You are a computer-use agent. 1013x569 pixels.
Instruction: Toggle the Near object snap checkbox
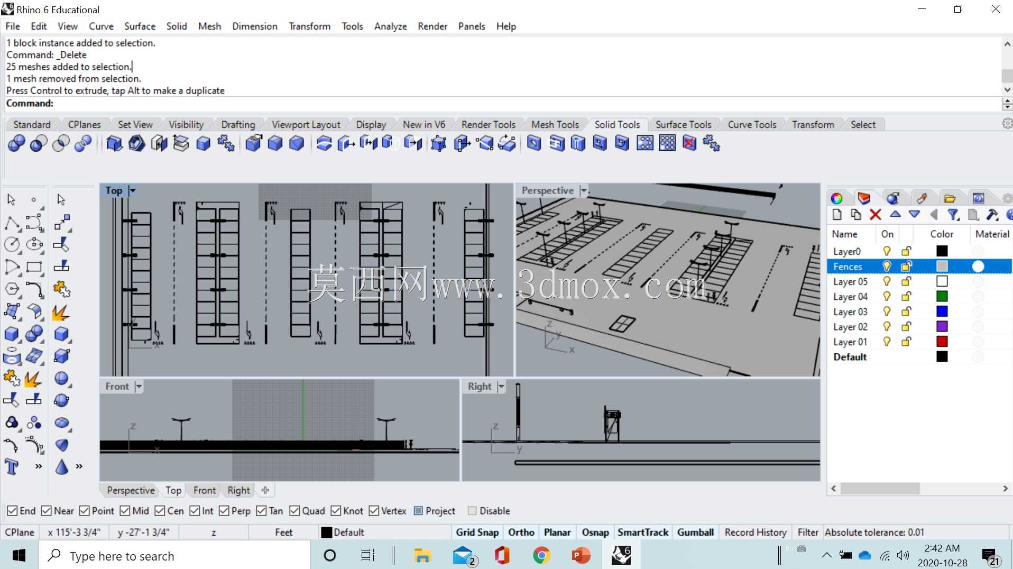click(47, 511)
